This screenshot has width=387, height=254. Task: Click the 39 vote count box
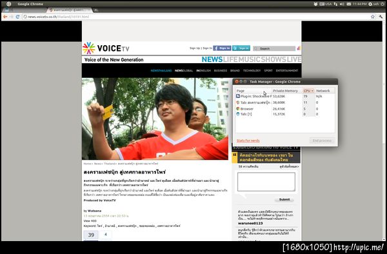pos(91,235)
